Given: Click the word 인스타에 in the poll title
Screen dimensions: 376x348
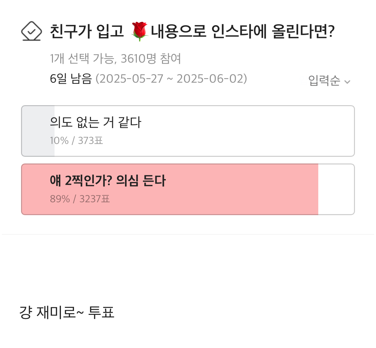Looking at the screenshot, I should coord(239,32).
